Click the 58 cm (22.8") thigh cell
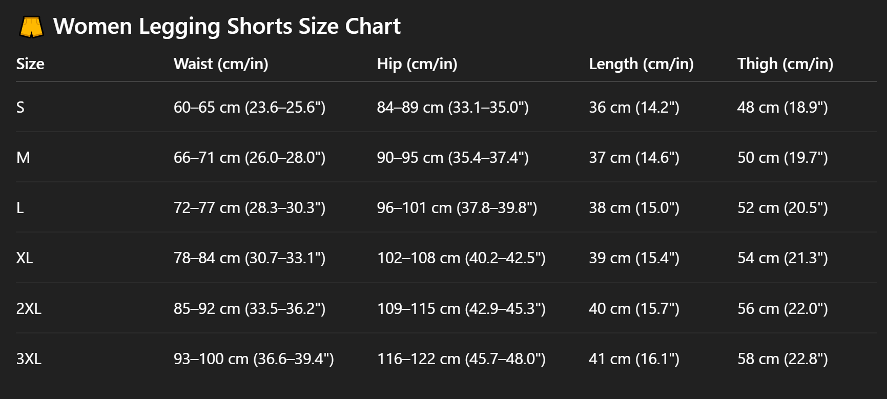Screen dimensions: 887x399 tap(782, 359)
